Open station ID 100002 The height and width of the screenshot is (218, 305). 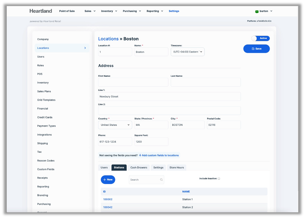click(108, 199)
